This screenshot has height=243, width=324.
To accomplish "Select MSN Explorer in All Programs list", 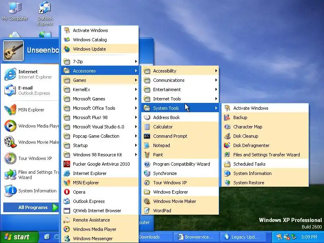I will 100,183.
